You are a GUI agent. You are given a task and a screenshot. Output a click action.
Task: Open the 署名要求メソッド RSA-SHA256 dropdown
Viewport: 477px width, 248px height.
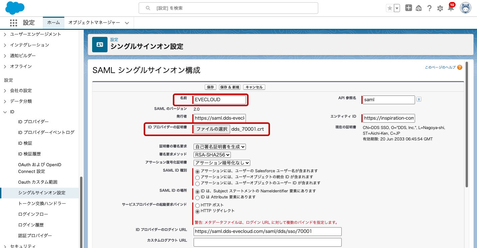point(212,155)
